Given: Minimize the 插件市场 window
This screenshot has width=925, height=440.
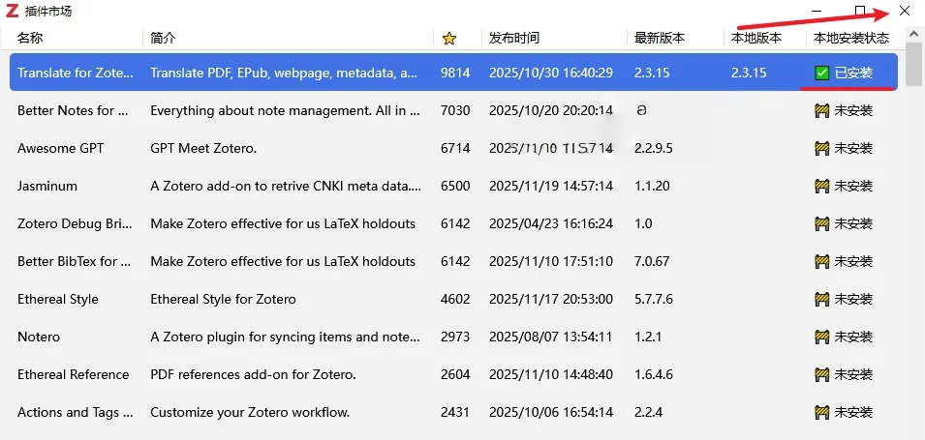Looking at the screenshot, I should click(x=817, y=11).
